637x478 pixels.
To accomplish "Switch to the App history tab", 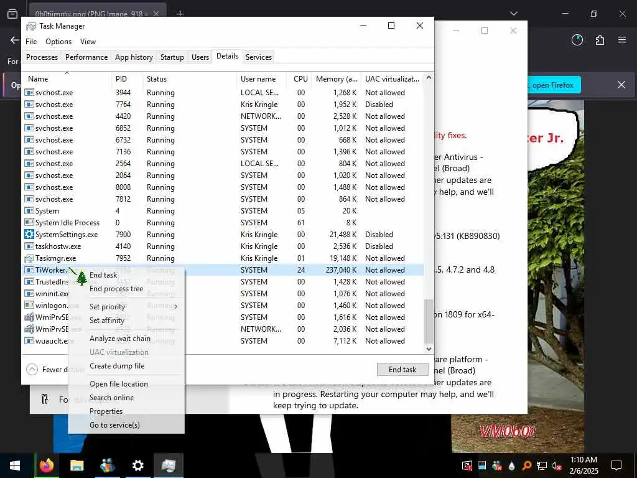I will pos(134,57).
